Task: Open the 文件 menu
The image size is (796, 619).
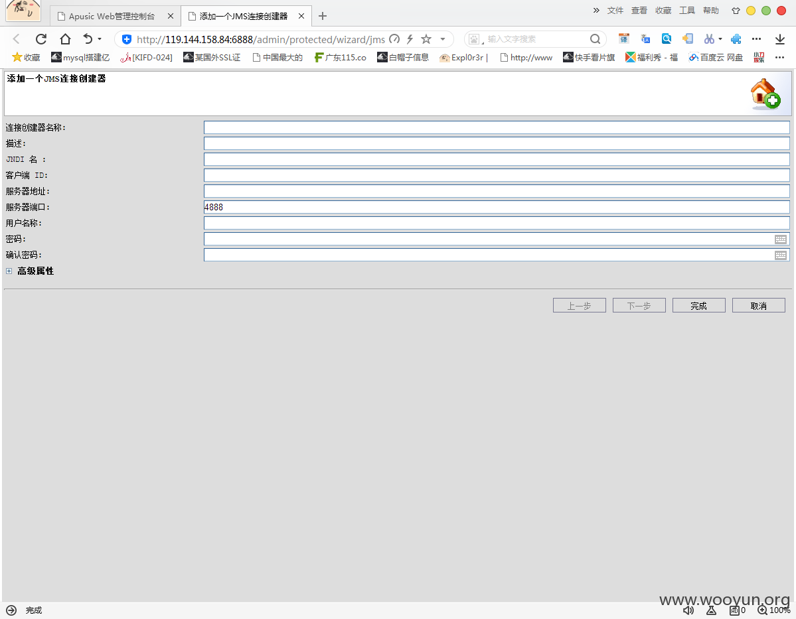Action: [x=615, y=10]
